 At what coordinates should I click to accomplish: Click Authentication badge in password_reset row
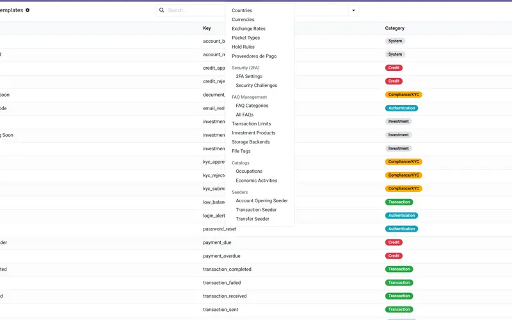pos(401,229)
